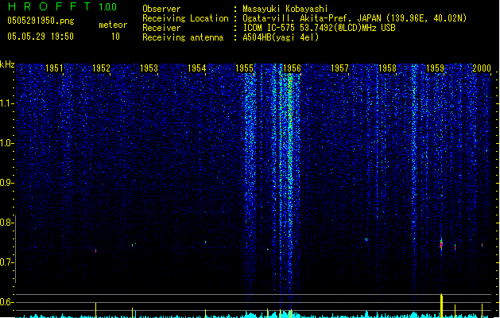Click the 2000 time axis label

[x=482, y=68]
